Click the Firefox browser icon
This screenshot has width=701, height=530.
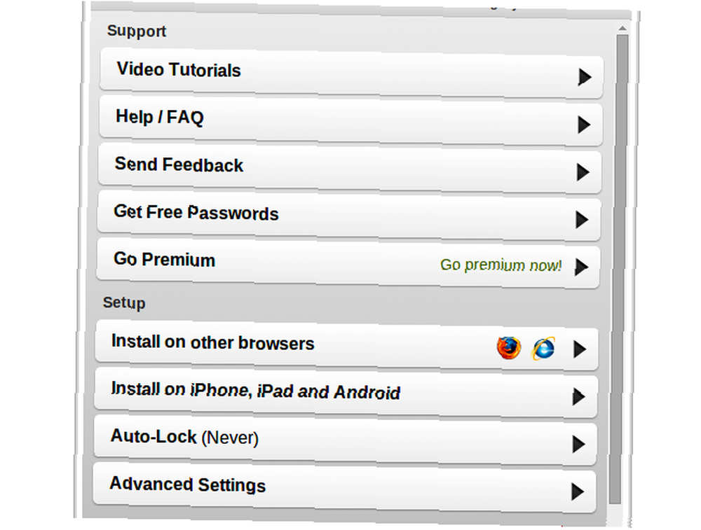[x=509, y=347]
